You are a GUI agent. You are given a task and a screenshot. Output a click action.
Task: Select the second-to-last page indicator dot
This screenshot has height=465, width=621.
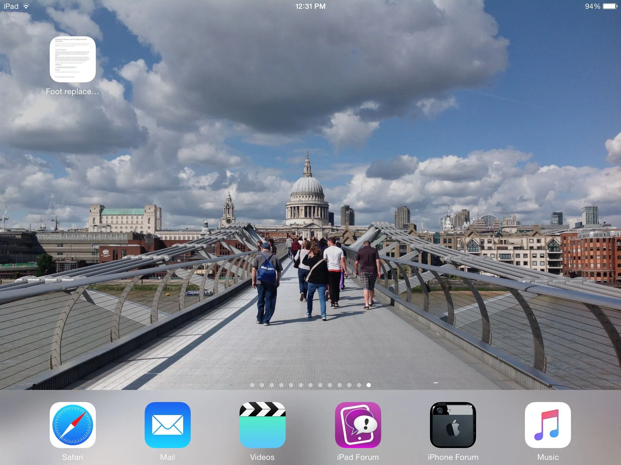coord(359,385)
